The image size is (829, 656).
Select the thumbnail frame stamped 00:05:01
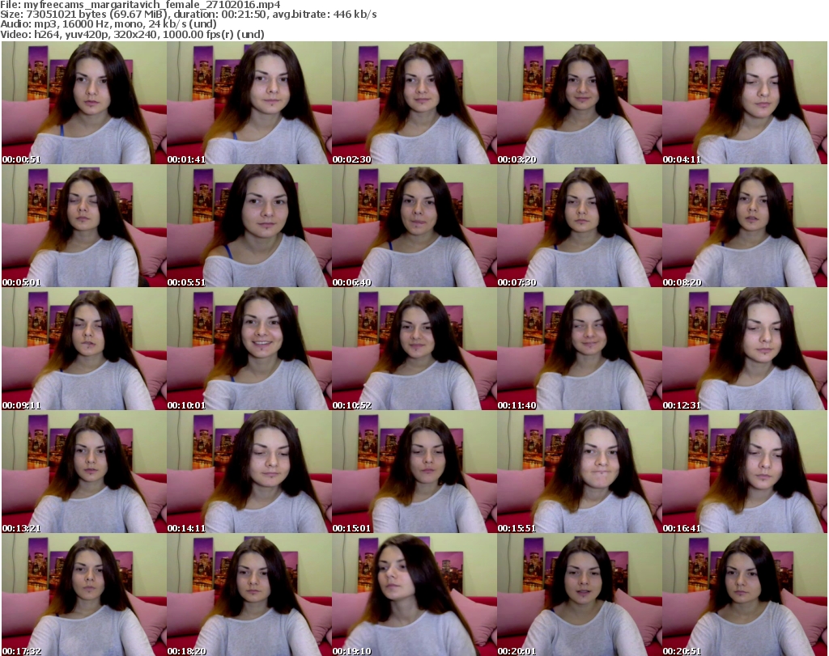tap(84, 226)
